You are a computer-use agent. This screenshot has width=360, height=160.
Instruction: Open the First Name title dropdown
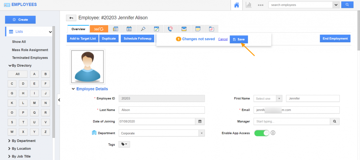coord(268,99)
